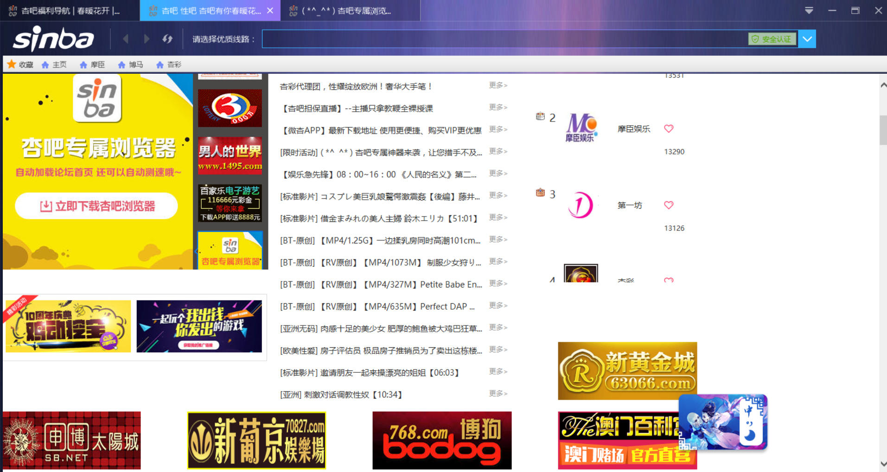This screenshot has height=472, width=887.
Task: Open the 新黄金城 63066.com banner
Action: coord(627,371)
